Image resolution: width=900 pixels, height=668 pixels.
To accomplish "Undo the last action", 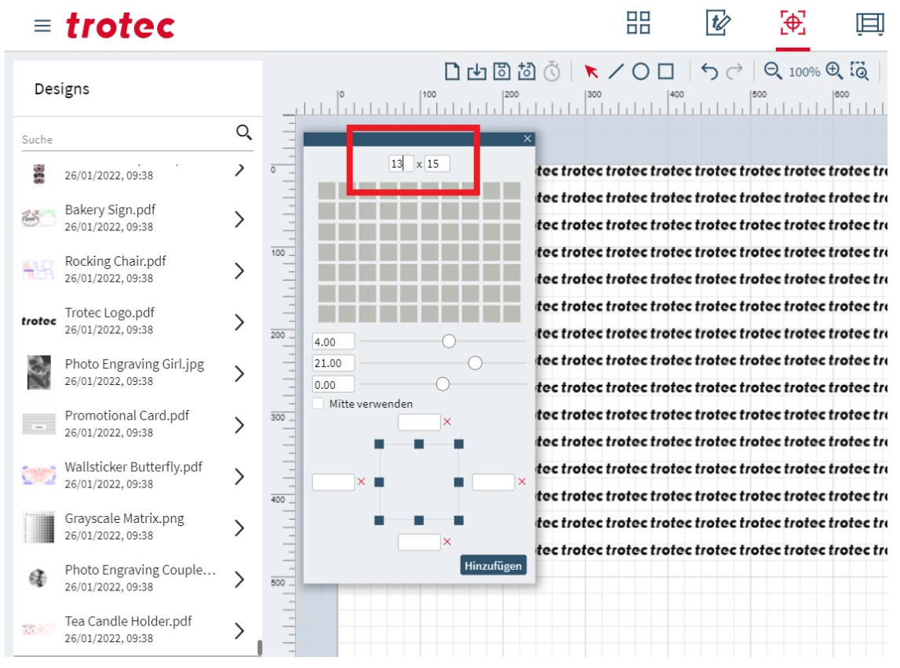I will click(x=709, y=71).
